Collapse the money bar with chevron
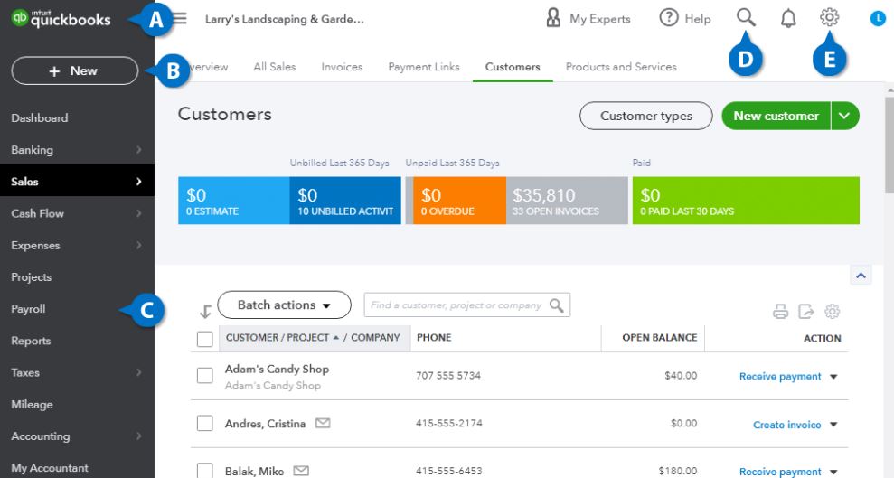The image size is (894, 478). click(861, 276)
